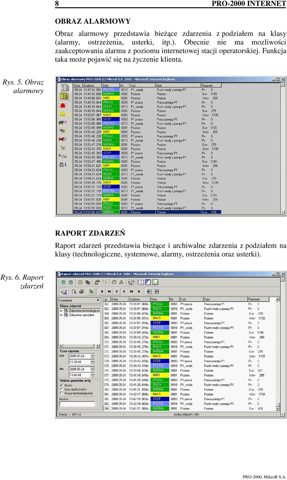
Task: Click the Maska input field
Action: point(77,404)
